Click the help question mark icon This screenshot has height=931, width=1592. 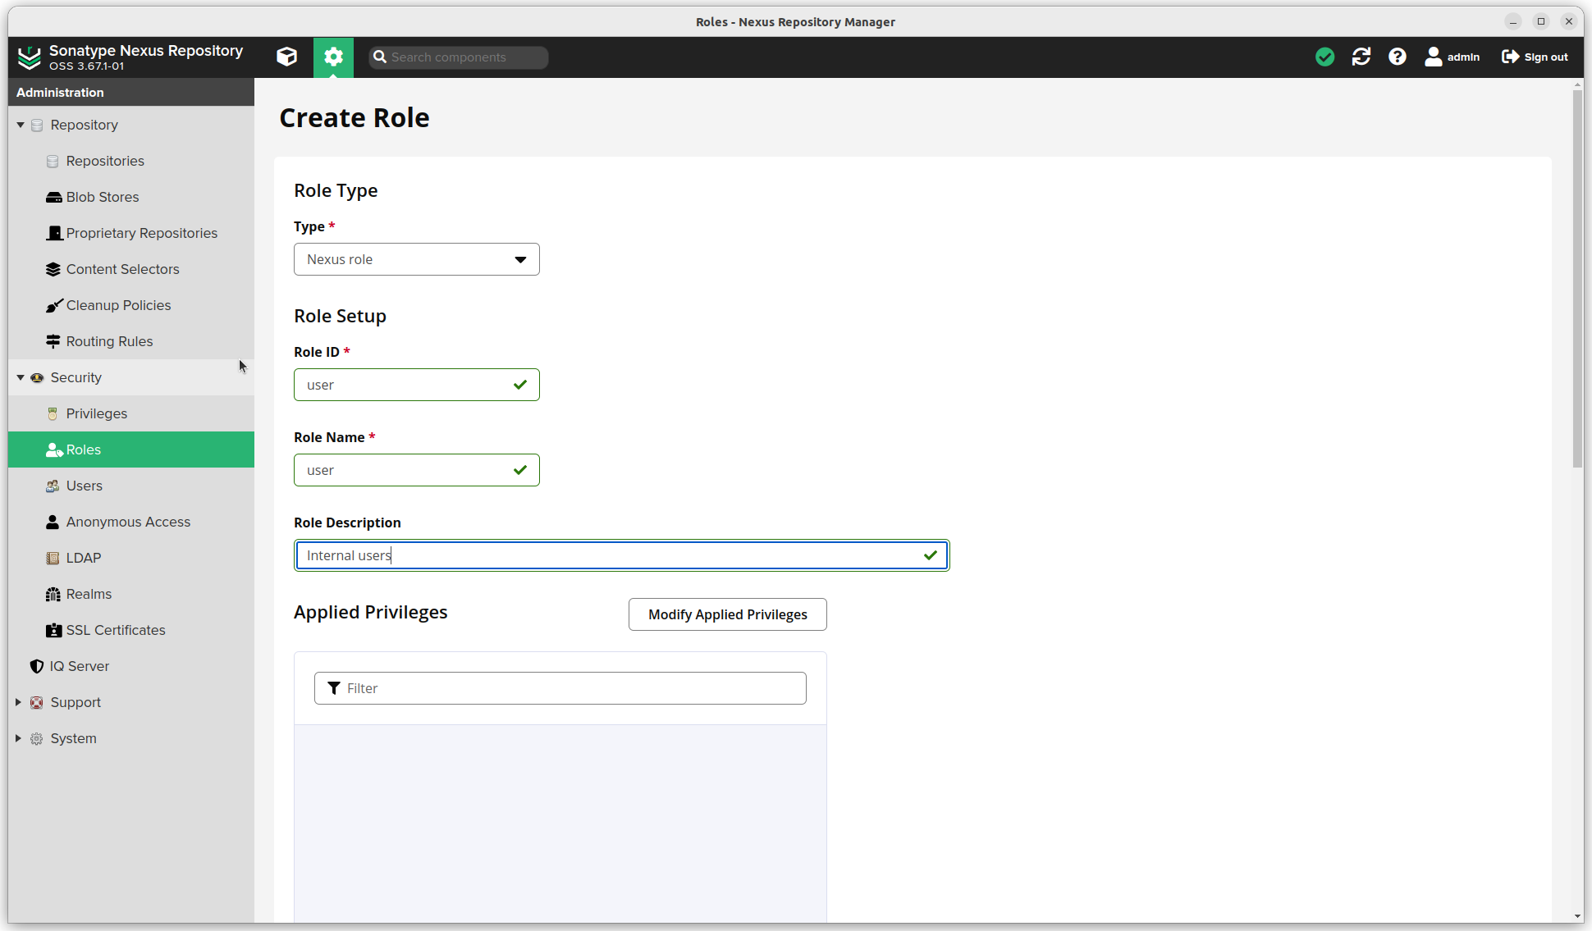[x=1398, y=57]
